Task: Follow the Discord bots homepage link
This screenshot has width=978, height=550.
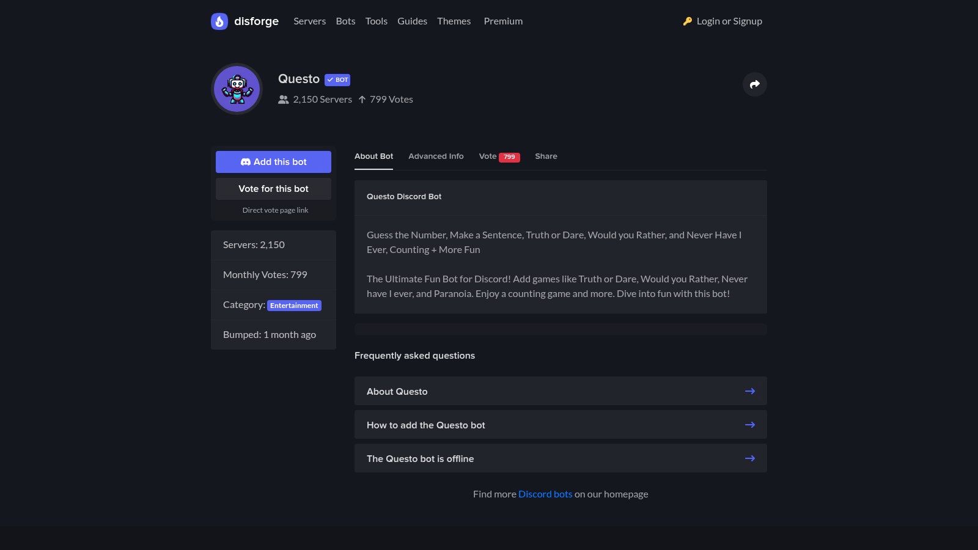Action: [x=545, y=494]
